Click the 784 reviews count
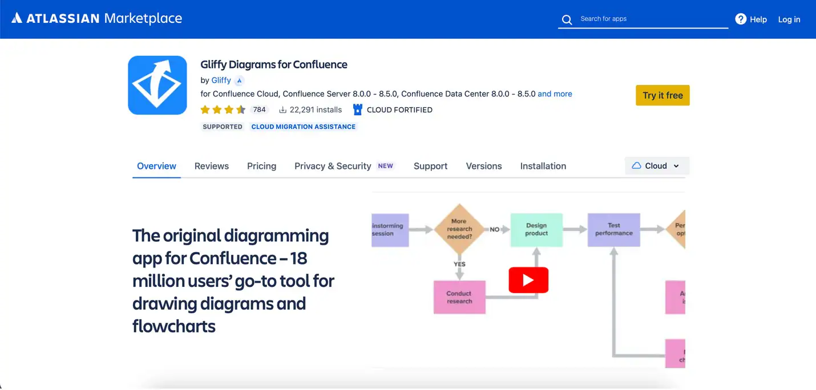This screenshot has width=816, height=390. pos(260,109)
